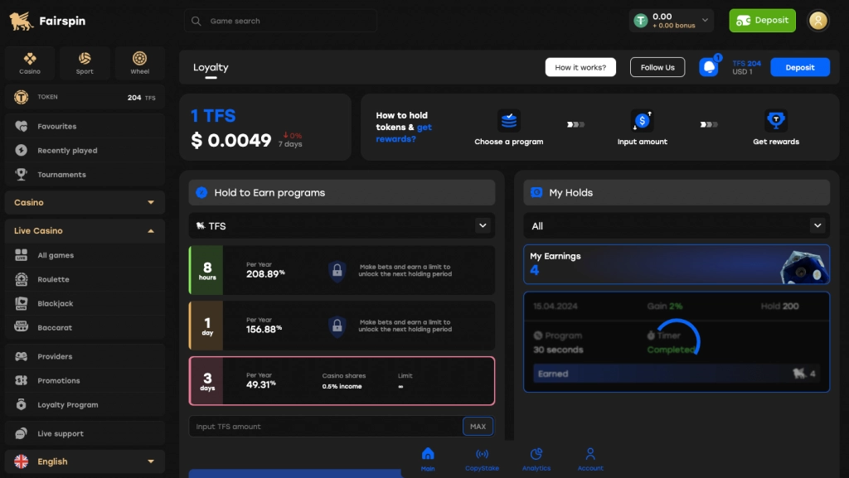Click the Choose a program icon
Image resolution: width=849 pixels, height=478 pixels.
[x=509, y=120]
